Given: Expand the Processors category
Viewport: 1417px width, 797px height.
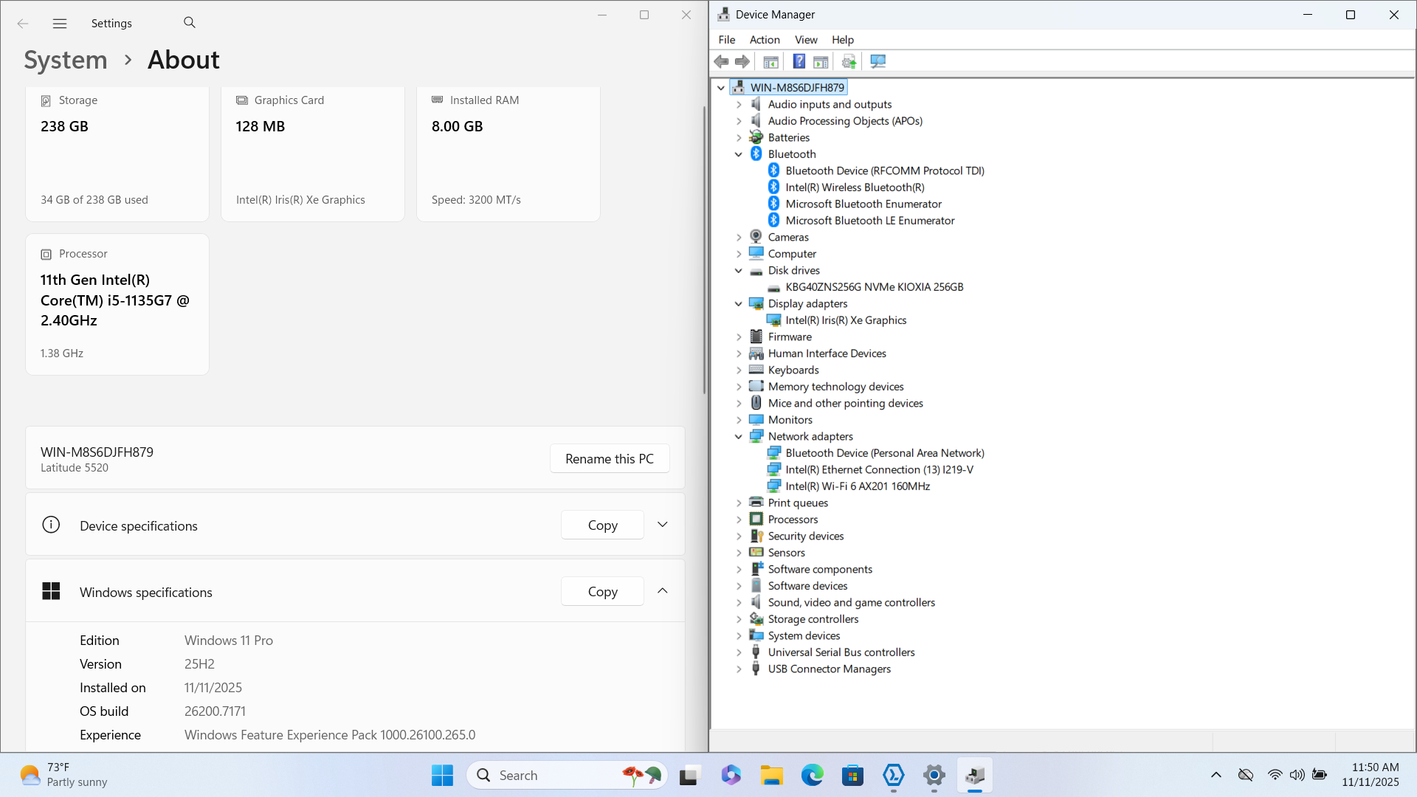Looking at the screenshot, I should tap(739, 520).
